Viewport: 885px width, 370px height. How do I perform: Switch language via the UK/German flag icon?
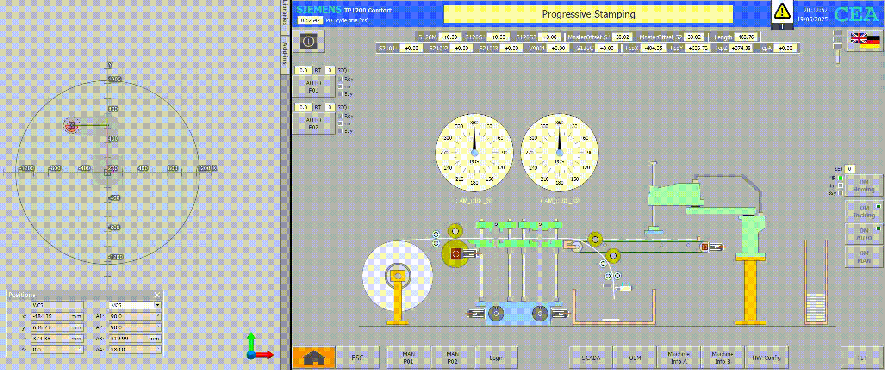[865, 41]
